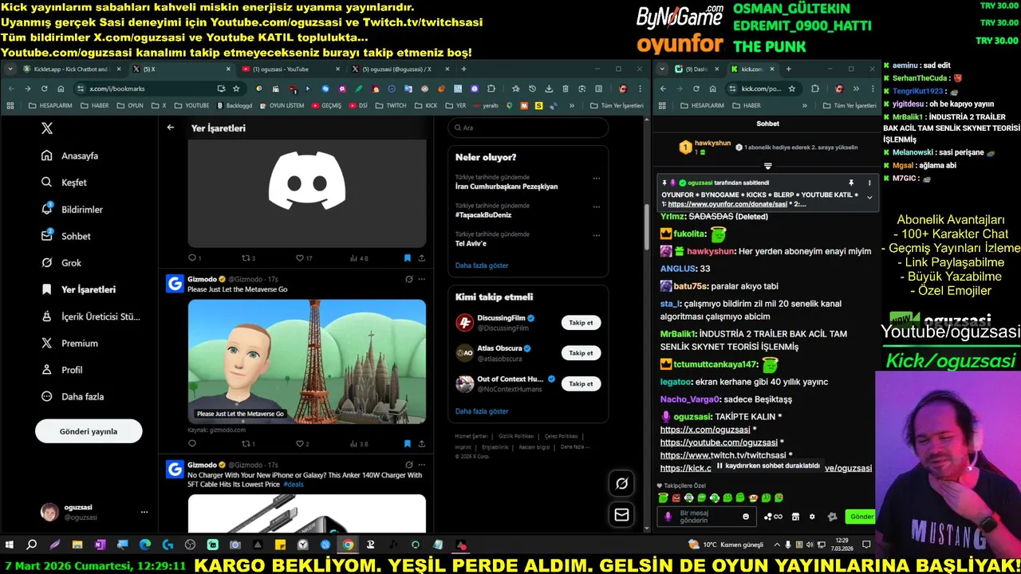Bookmark x.com page with star icon

pyautogui.click(x=236, y=88)
